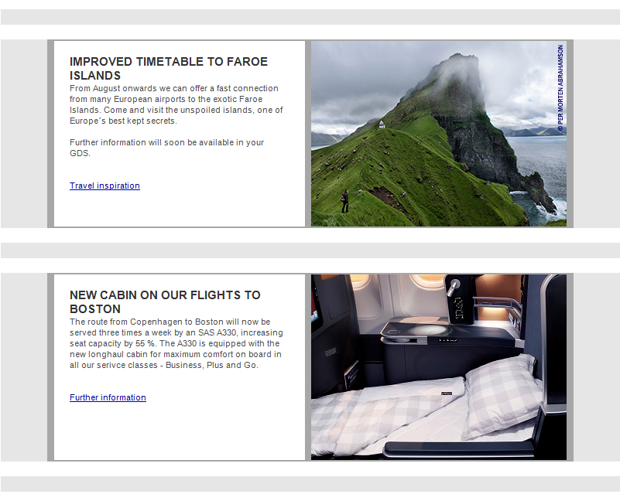This screenshot has width=620, height=494.
Task: Click the paragraph starting 'From August onwards'
Action: tap(176, 104)
